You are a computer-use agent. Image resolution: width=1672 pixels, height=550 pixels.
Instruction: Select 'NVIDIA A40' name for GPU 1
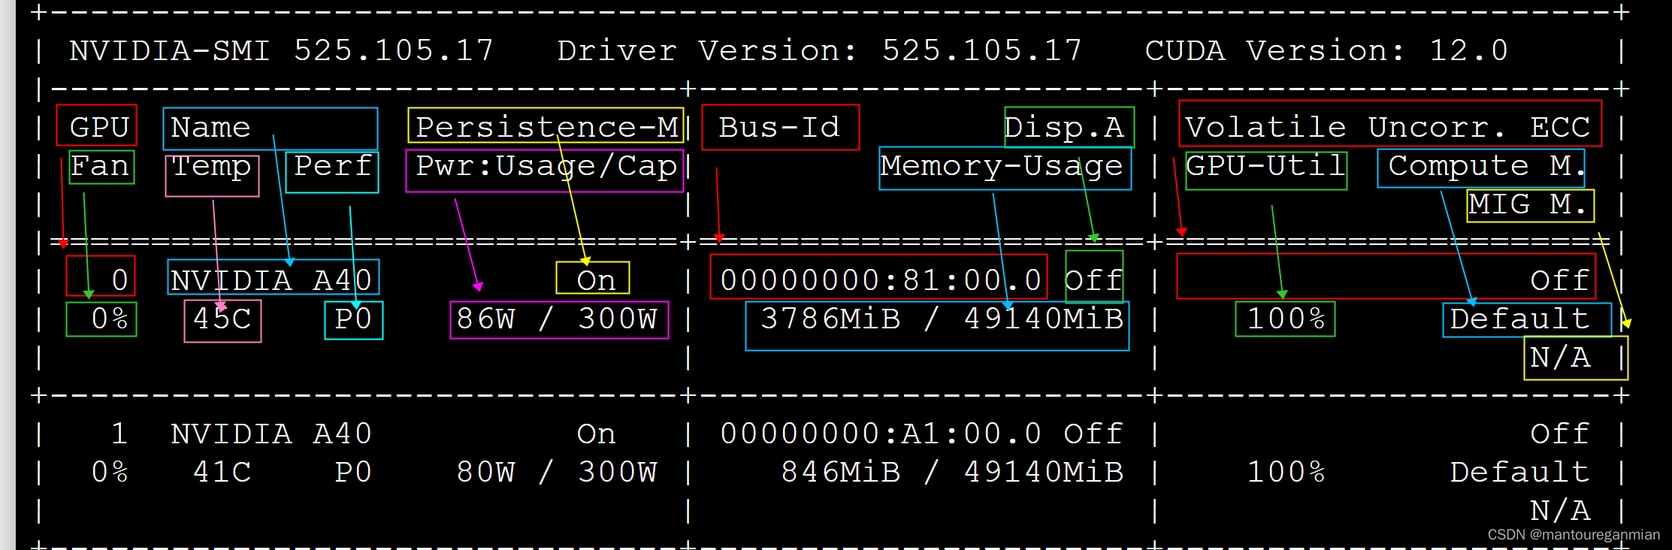pyautogui.click(x=271, y=434)
